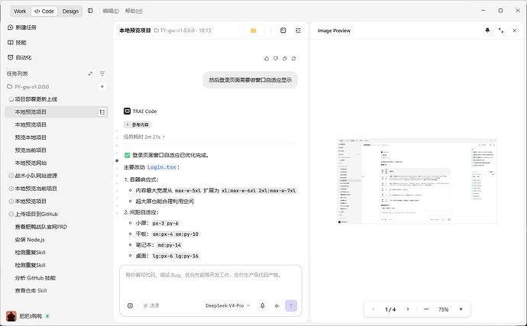The image size is (527, 326).
Task: Collapse the 项目部署更新上线 task group
Action: [11, 99]
